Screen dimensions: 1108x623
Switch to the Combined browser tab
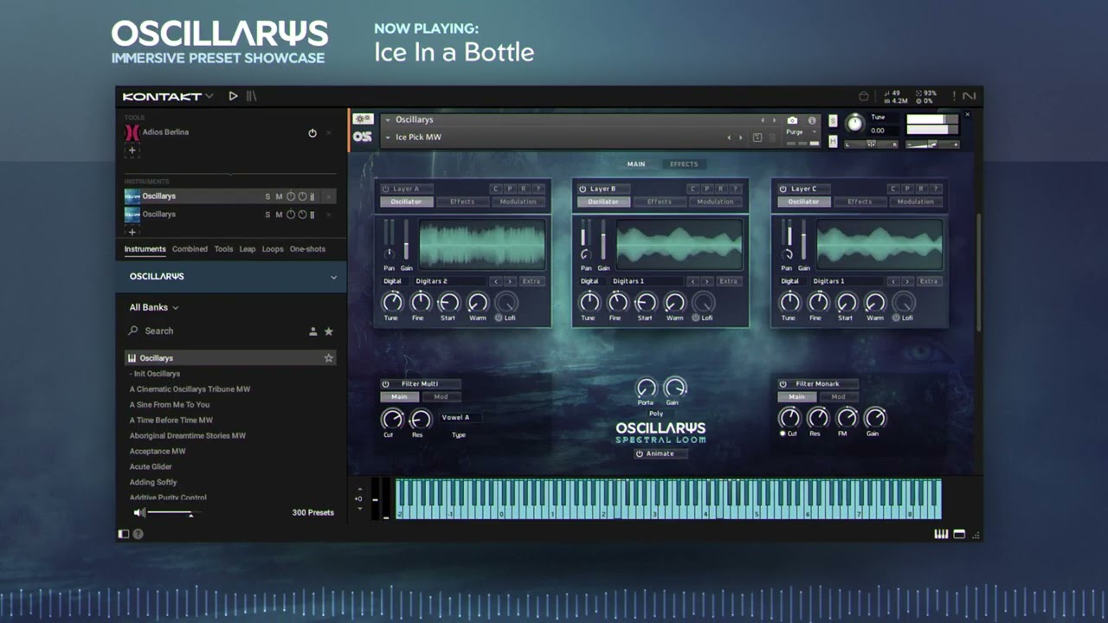[190, 249]
